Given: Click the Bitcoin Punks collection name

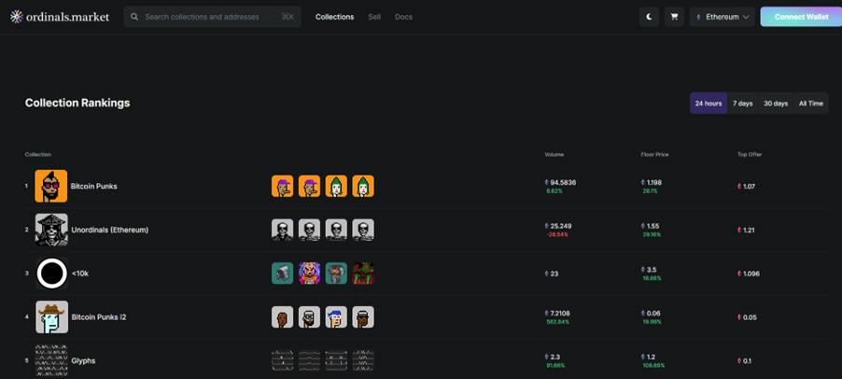Looking at the screenshot, I should 94,187.
